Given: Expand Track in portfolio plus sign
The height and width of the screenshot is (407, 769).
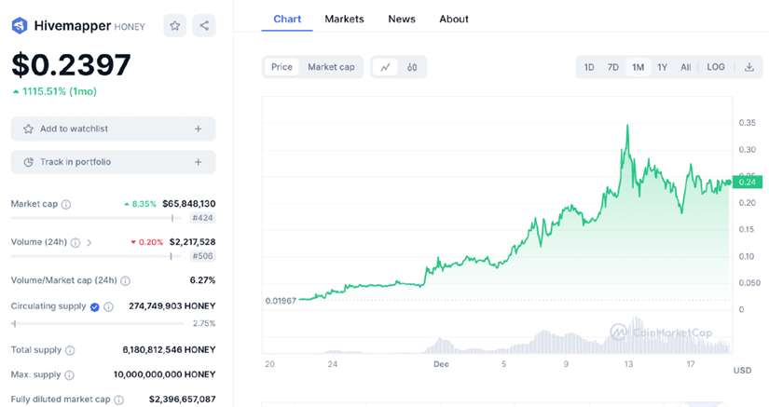Looking at the screenshot, I should (x=198, y=162).
